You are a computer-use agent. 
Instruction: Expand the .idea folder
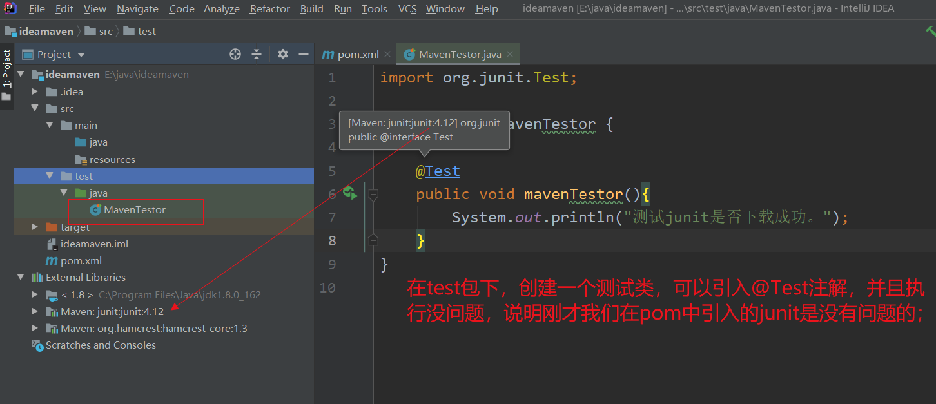(x=35, y=91)
